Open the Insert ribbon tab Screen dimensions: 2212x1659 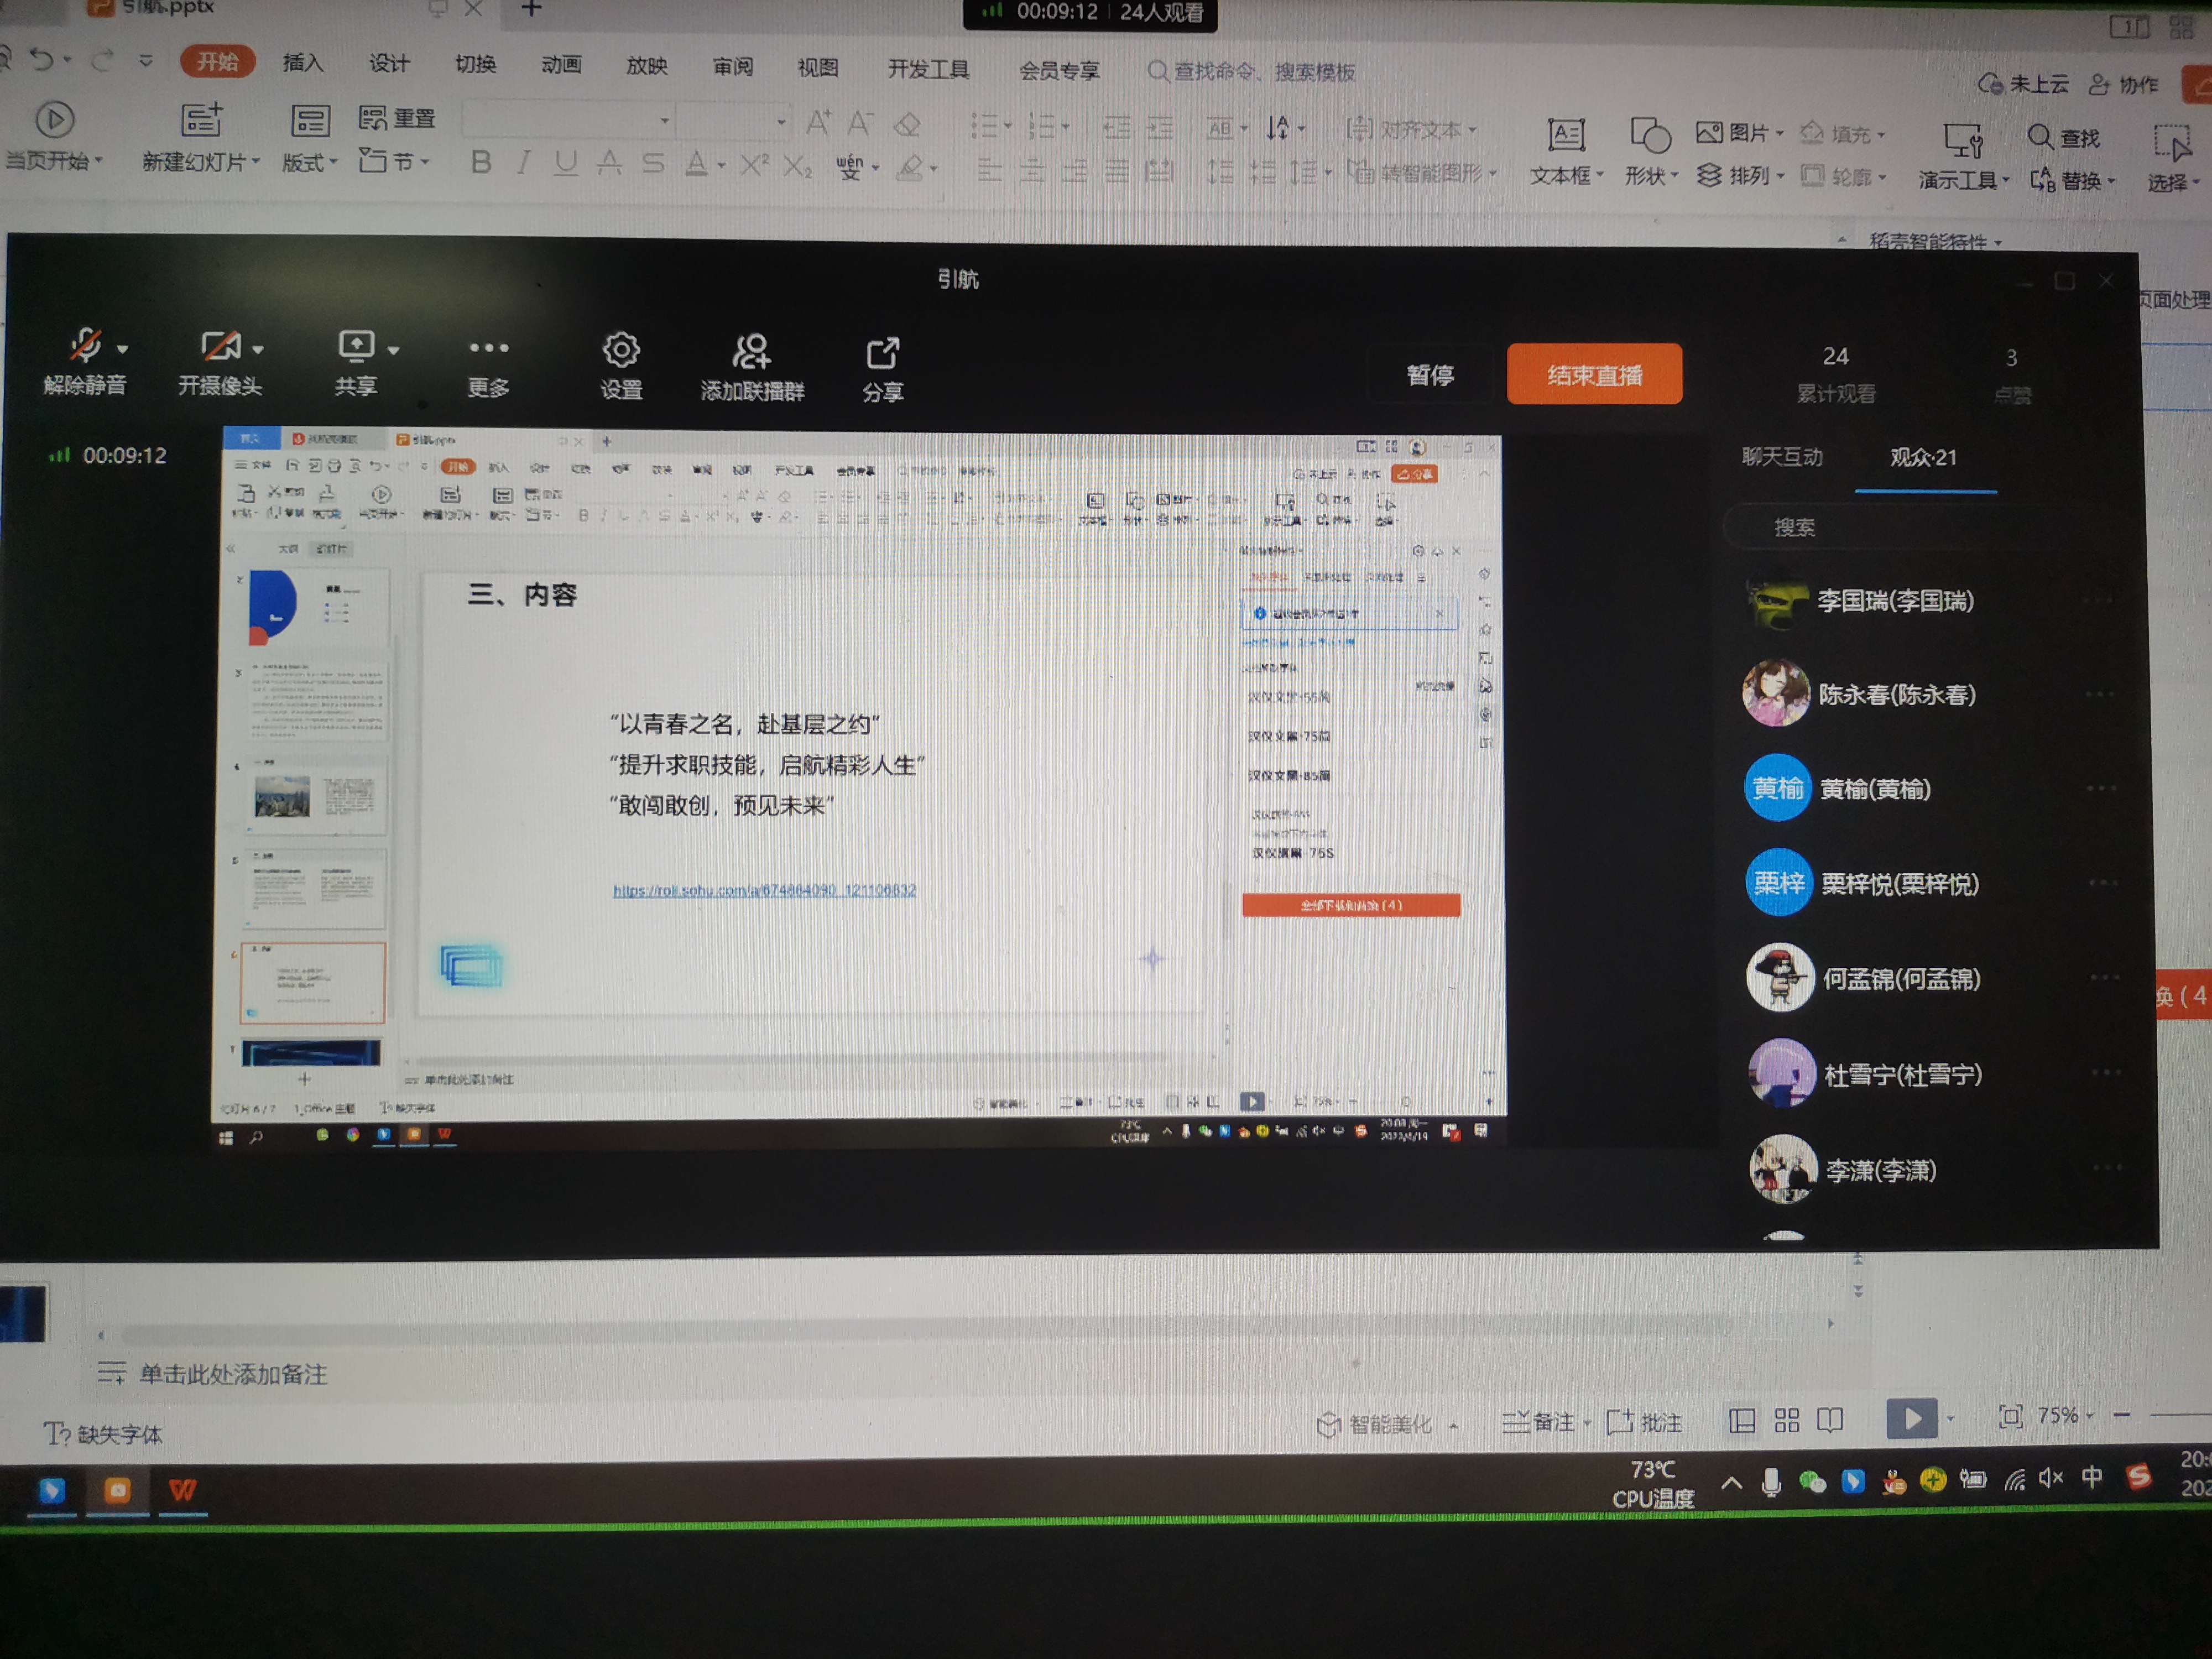[x=303, y=63]
